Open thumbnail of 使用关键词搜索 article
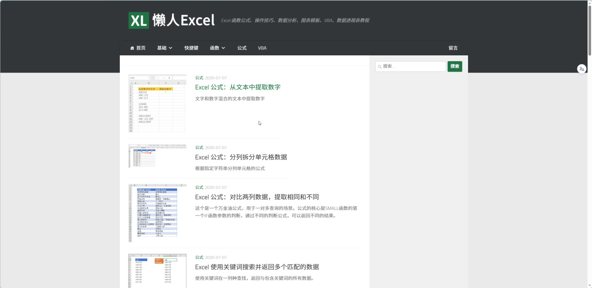This screenshot has height=288, width=592. tap(157, 271)
